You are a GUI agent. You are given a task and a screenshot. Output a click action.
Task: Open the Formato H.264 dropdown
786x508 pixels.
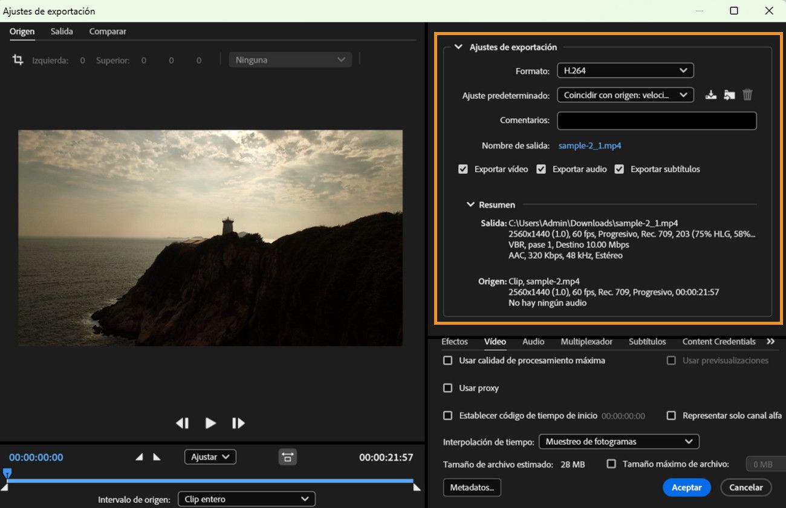[x=625, y=71]
